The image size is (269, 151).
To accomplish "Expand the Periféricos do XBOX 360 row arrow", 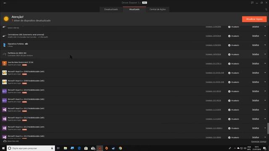I will (x=265, y=54).
